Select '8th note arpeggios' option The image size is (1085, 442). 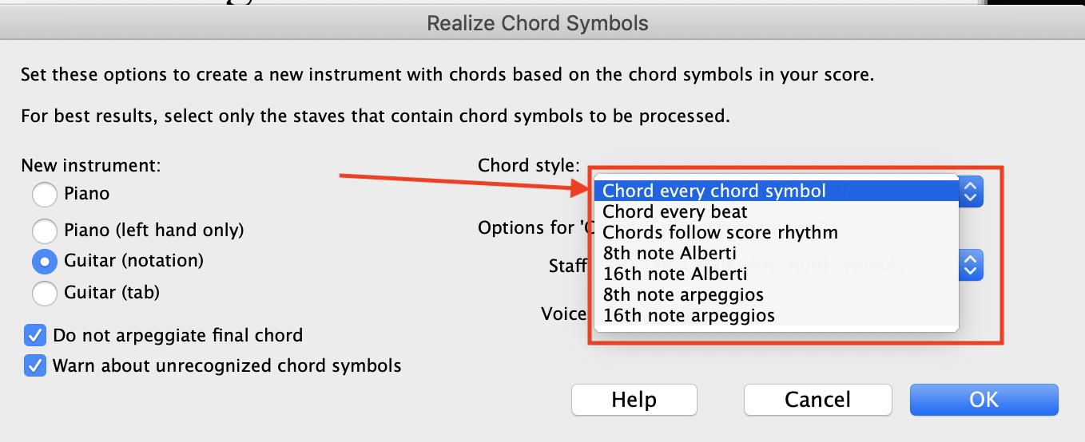click(x=683, y=295)
